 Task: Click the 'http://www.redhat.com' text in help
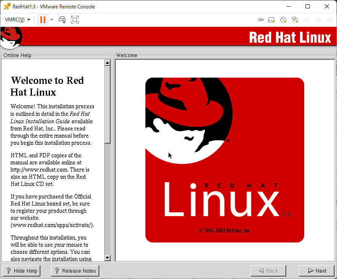(x=39, y=170)
